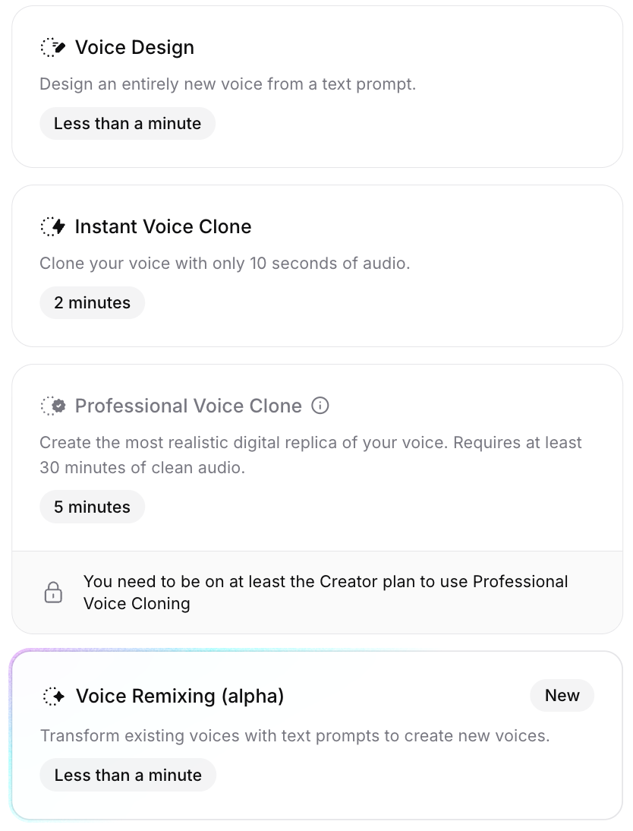Click the Less than a minute tag on Voice Design
Image resolution: width=633 pixels, height=831 pixels.
127,123
